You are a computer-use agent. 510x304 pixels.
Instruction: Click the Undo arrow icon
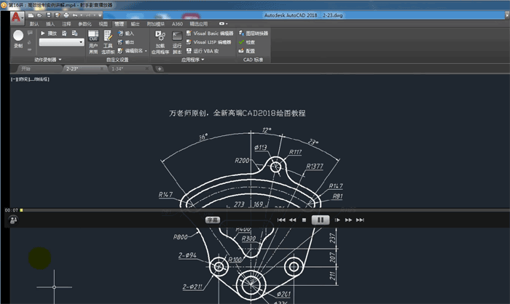click(75, 15)
